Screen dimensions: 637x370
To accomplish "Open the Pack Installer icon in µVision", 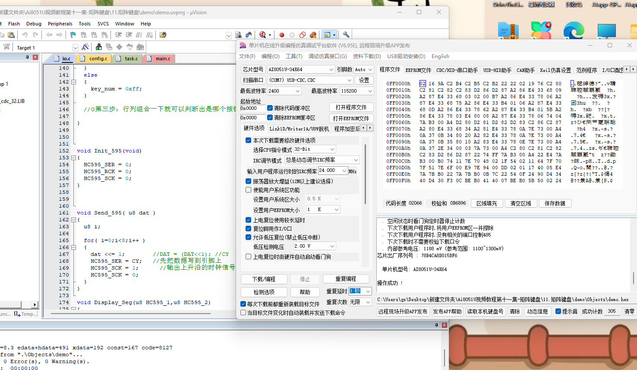I will click(140, 47).
